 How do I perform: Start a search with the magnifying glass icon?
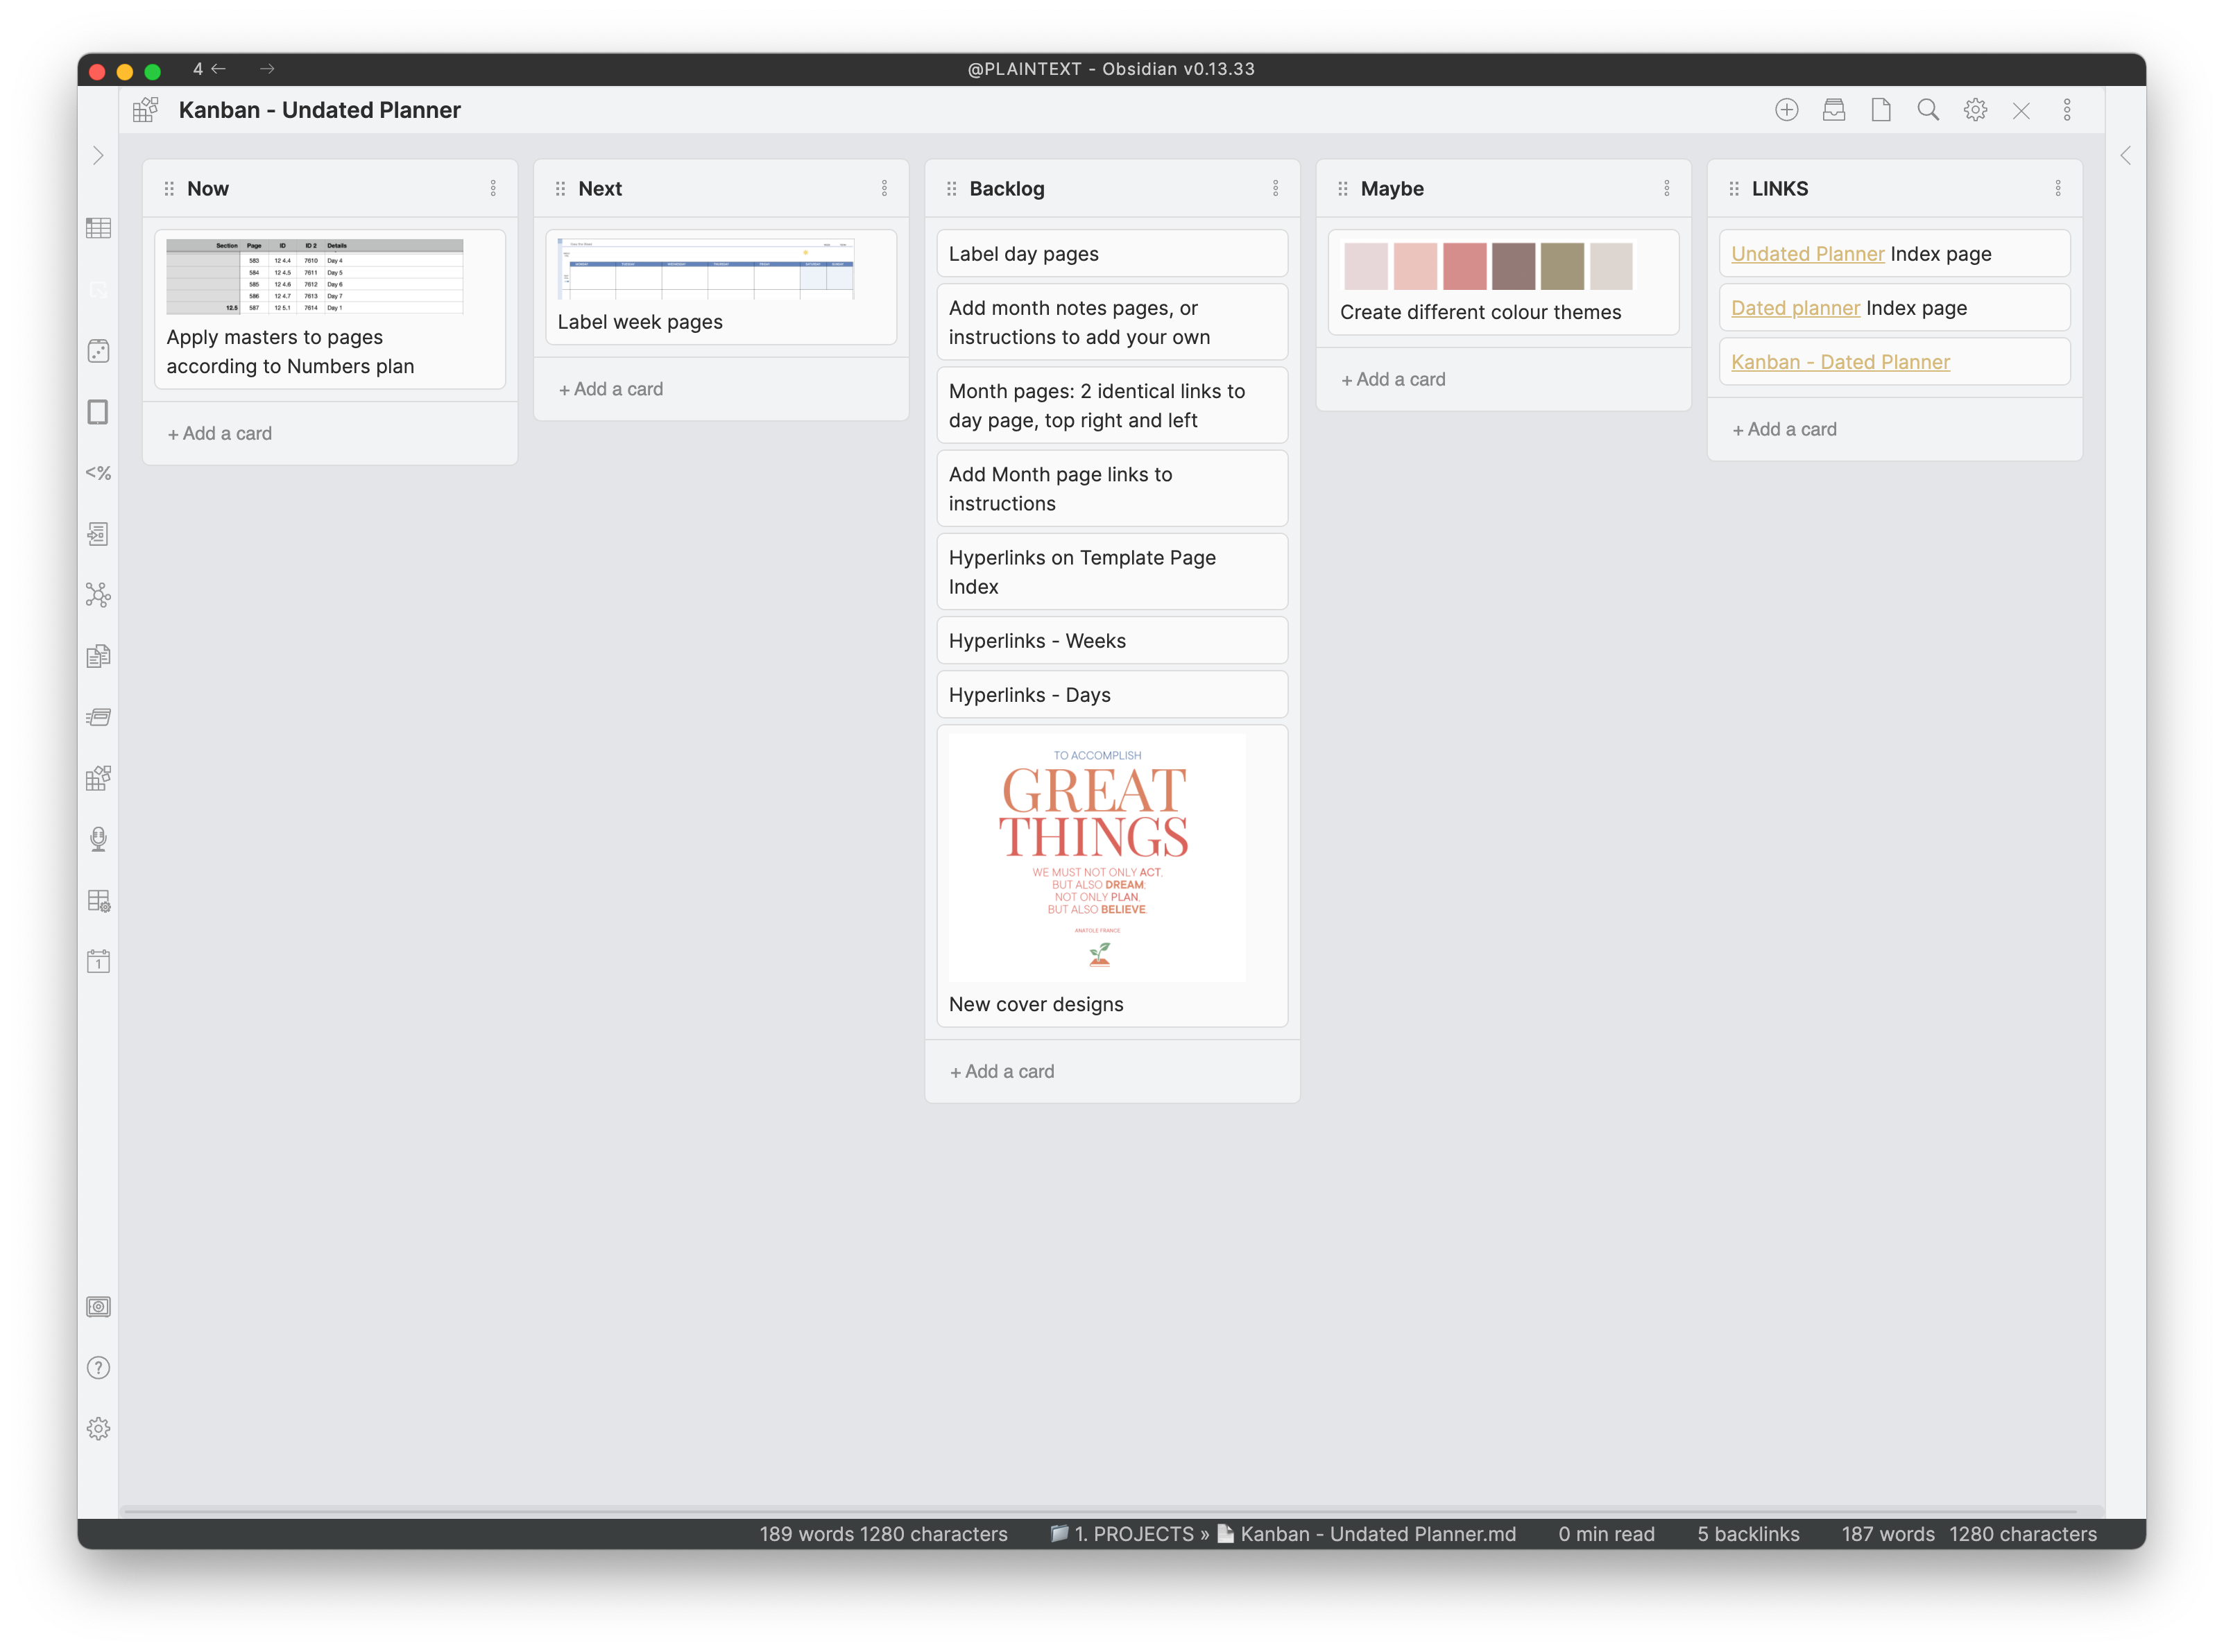tap(1927, 110)
